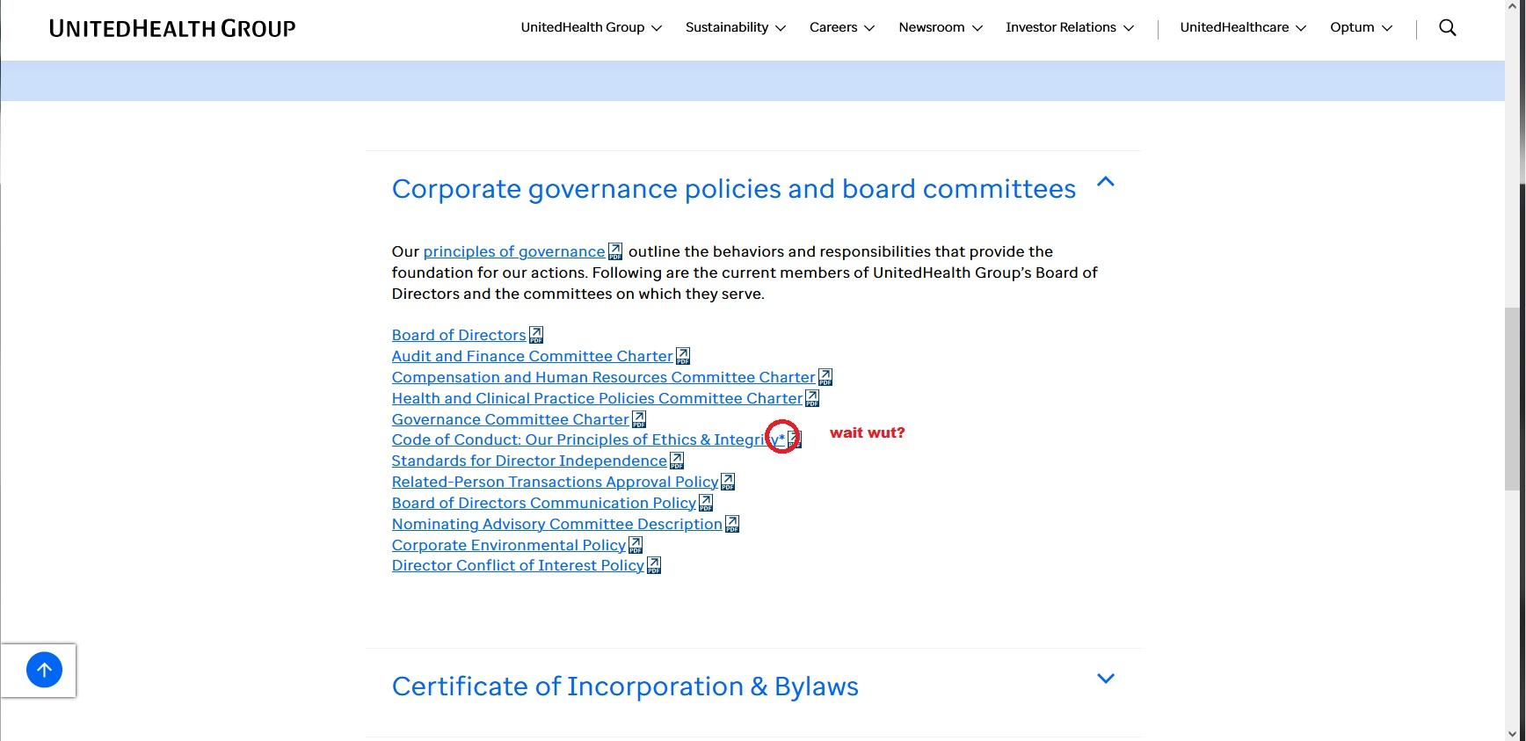Click the UnitedHealth Group logo
The height and width of the screenshot is (741, 1526).
(172, 28)
